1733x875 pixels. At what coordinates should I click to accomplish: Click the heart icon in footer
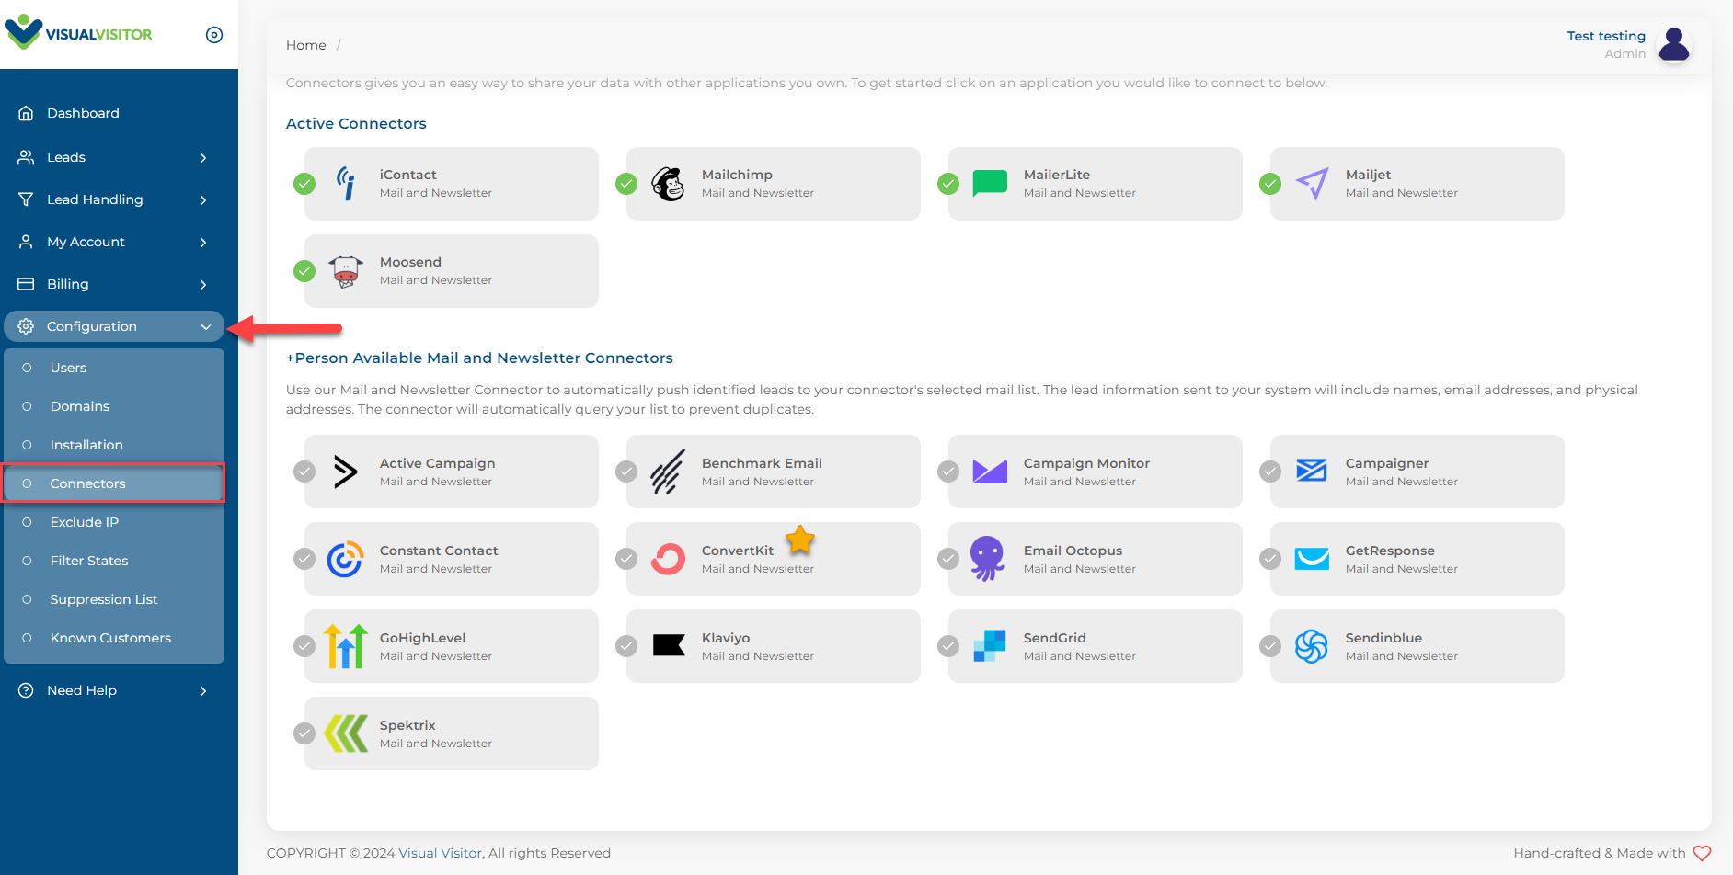tap(1703, 853)
